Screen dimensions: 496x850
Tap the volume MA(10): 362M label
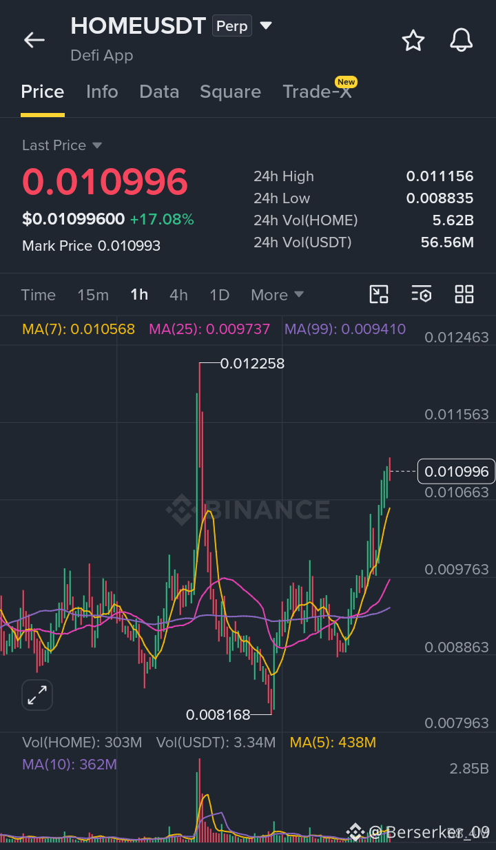click(70, 765)
